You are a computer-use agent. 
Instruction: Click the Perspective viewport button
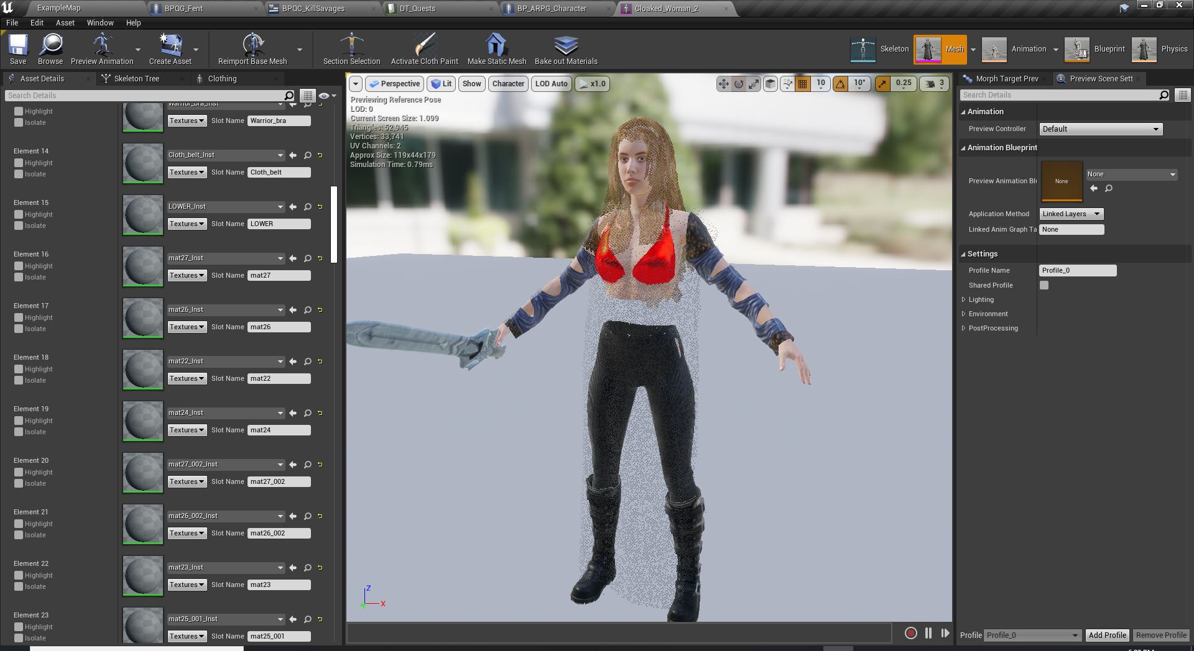click(x=394, y=84)
